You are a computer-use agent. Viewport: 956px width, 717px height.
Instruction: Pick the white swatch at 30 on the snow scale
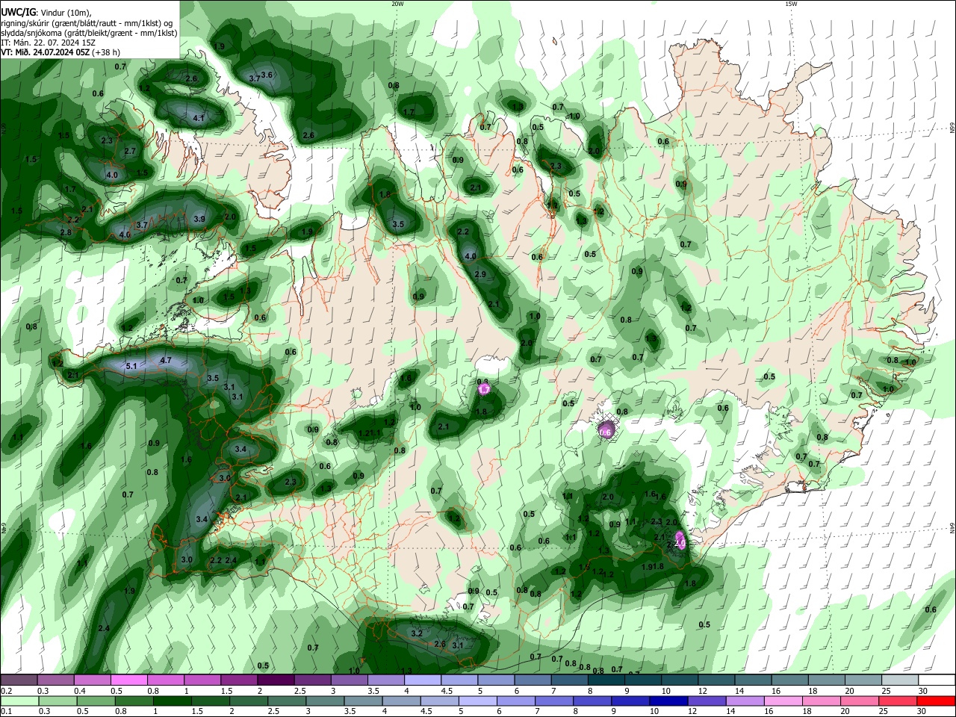click(x=937, y=680)
